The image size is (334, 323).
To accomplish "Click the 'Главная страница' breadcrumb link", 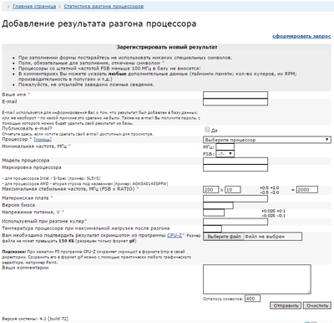I will 34,6.
